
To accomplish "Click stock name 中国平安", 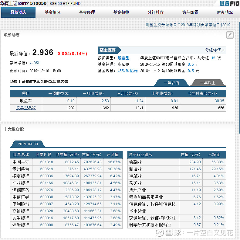I will click(x=21, y=162).
